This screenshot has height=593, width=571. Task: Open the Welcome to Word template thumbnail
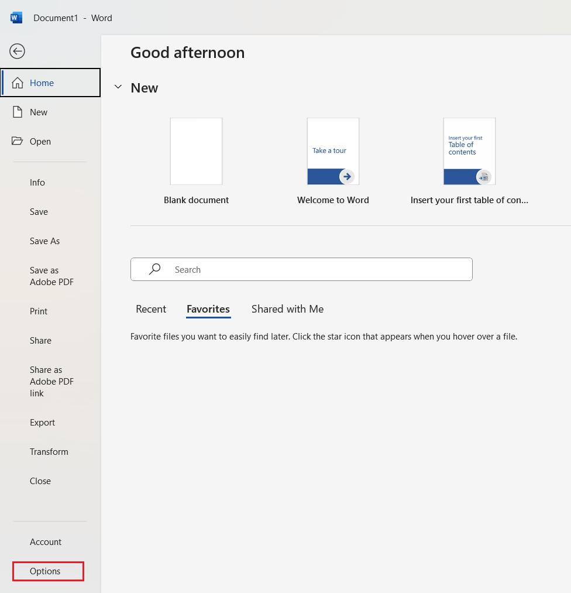click(x=333, y=151)
